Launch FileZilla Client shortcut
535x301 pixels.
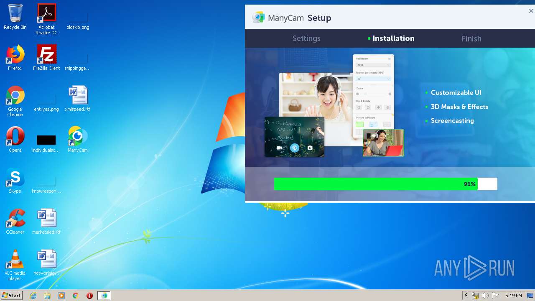pyautogui.click(x=46, y=58)
